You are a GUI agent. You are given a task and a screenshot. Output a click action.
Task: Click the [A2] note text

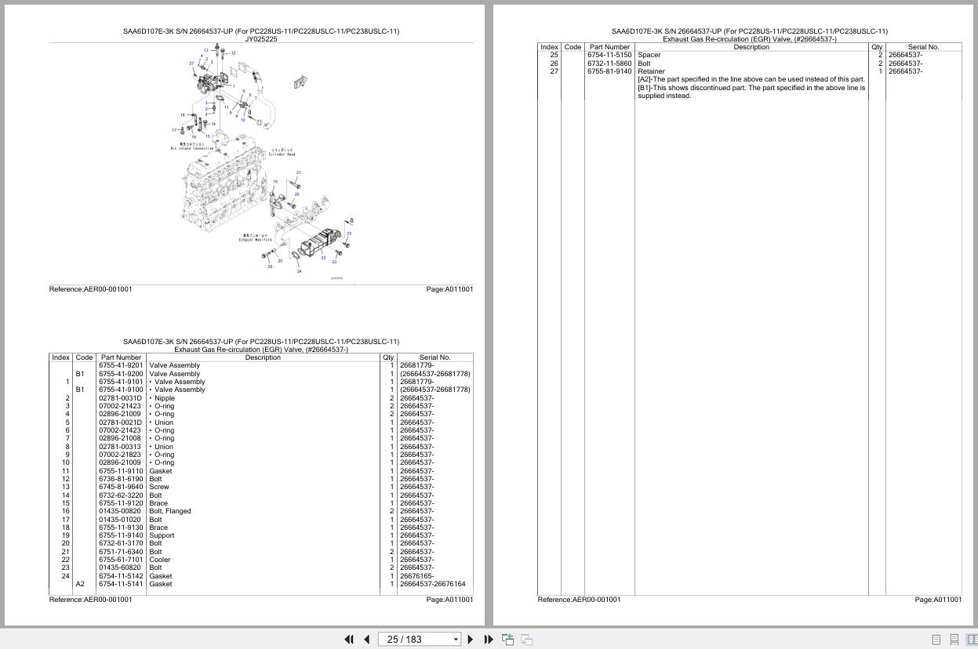pos(751,79)
